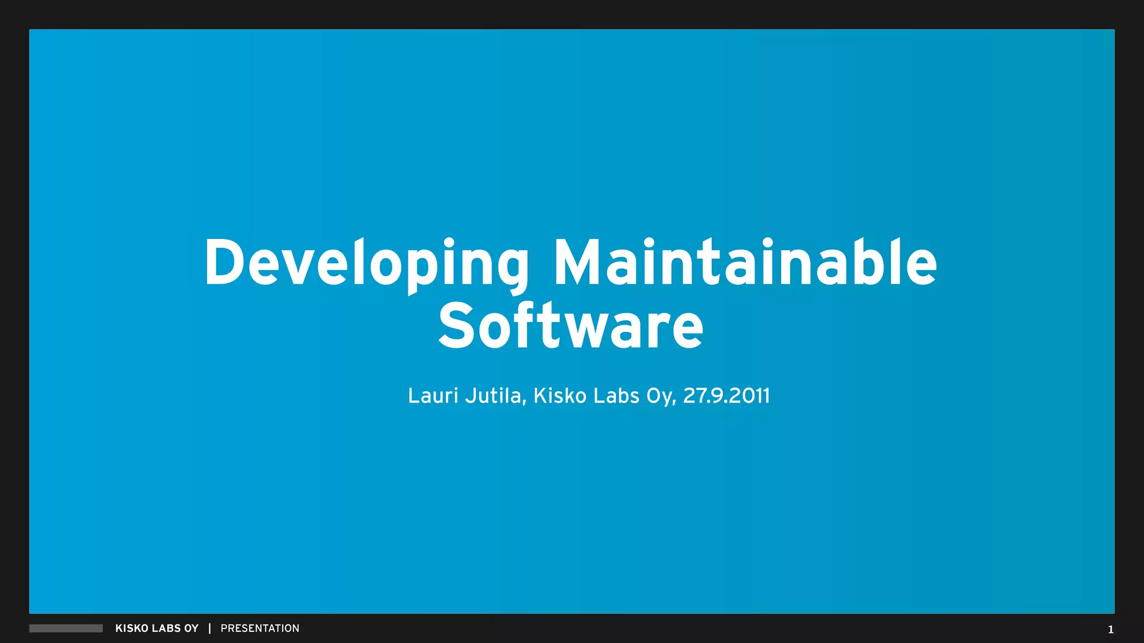Viewport: 1144px width, 643px height.
Task: Click the comma after Jutila
Action: 524,402
